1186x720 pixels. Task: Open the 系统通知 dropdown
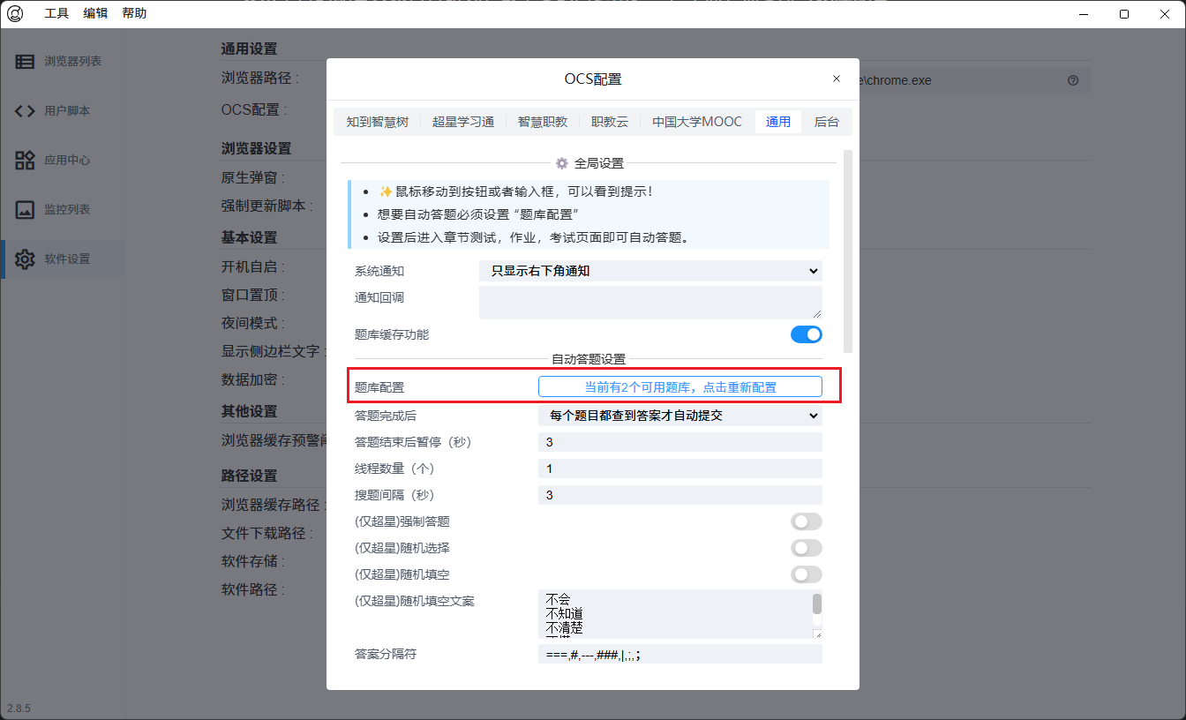[x=650, y=271]
